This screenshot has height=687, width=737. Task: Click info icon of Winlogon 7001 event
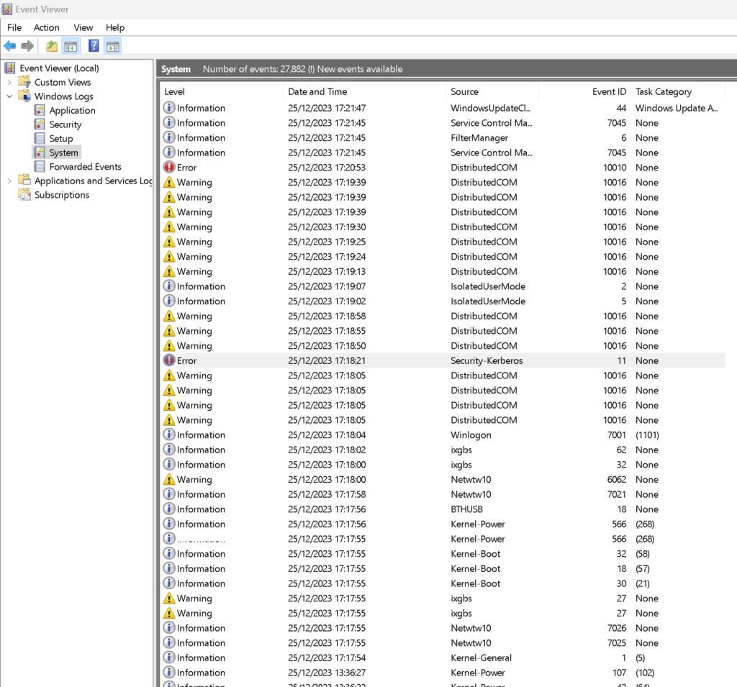(169, 435)
